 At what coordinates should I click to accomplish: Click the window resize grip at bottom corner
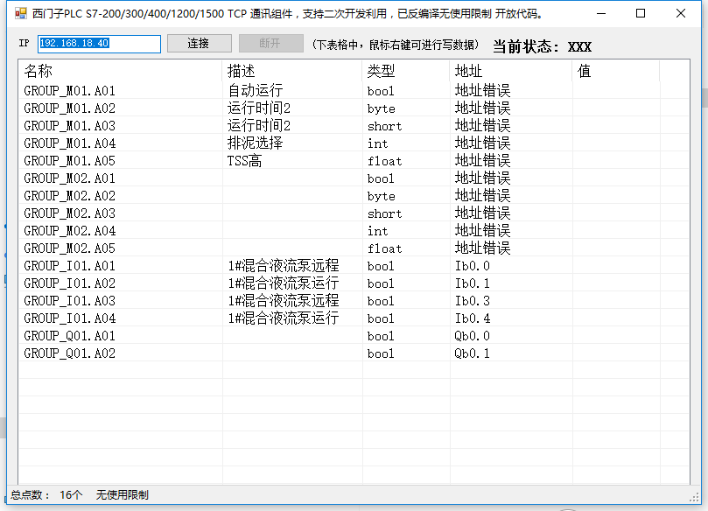pyautogui.click(x=695, y=497)
